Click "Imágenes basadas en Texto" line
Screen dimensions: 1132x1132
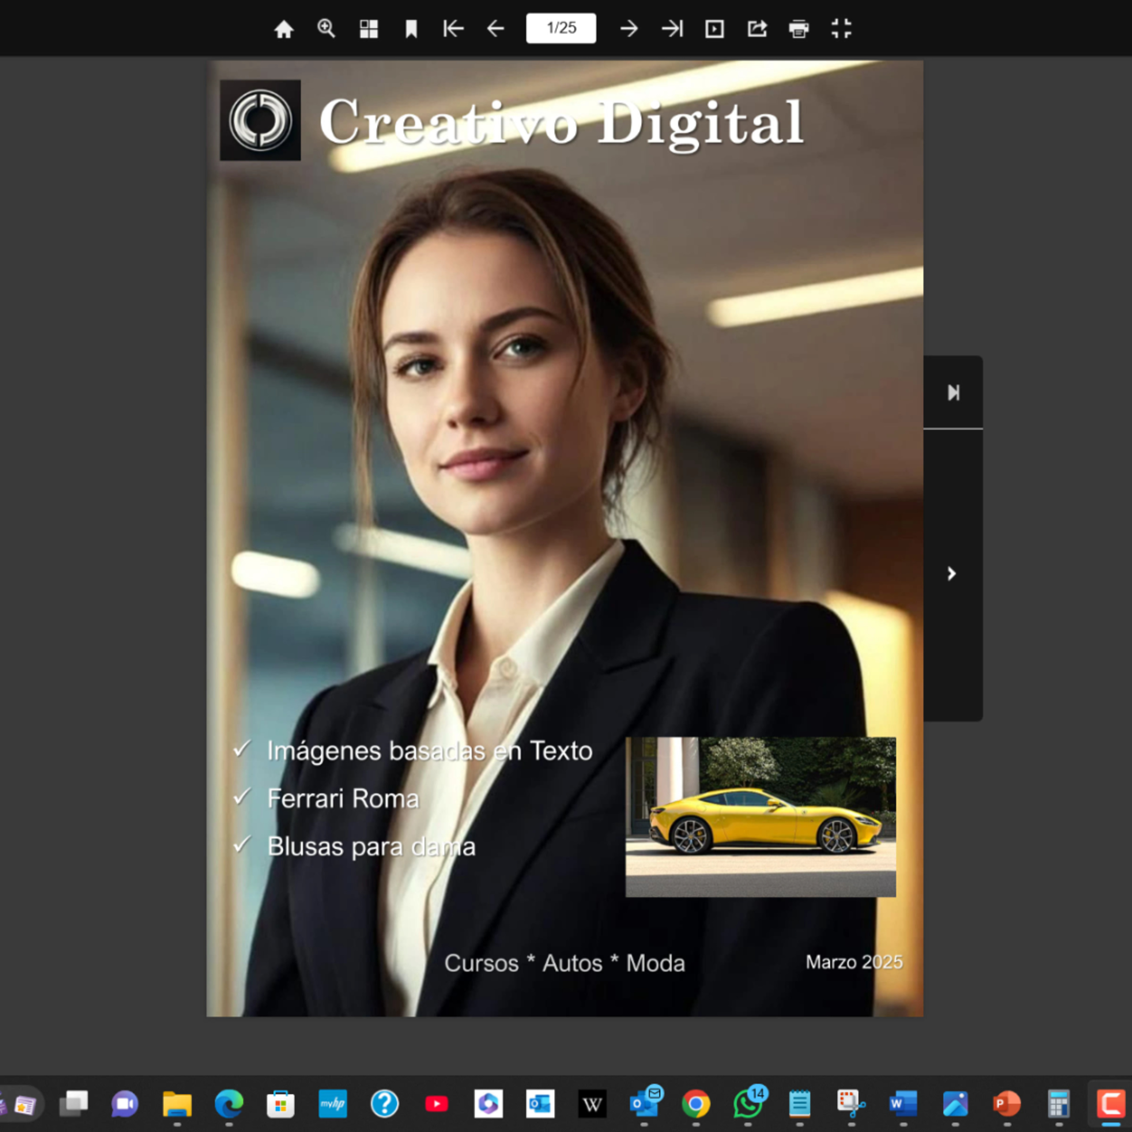tap(429, 751)
